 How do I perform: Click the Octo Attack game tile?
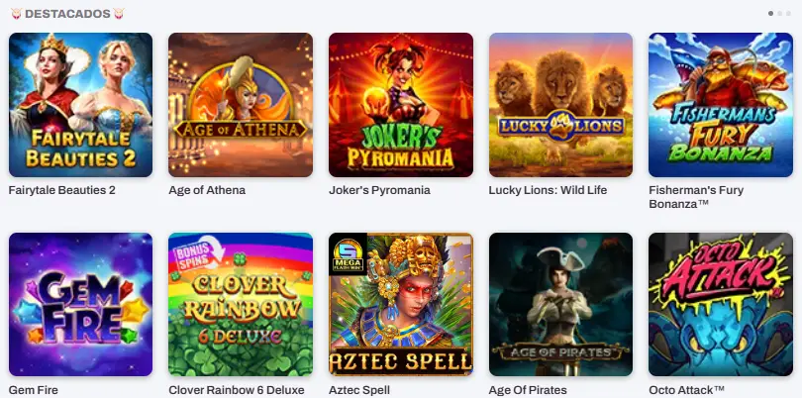coord(721,304)
